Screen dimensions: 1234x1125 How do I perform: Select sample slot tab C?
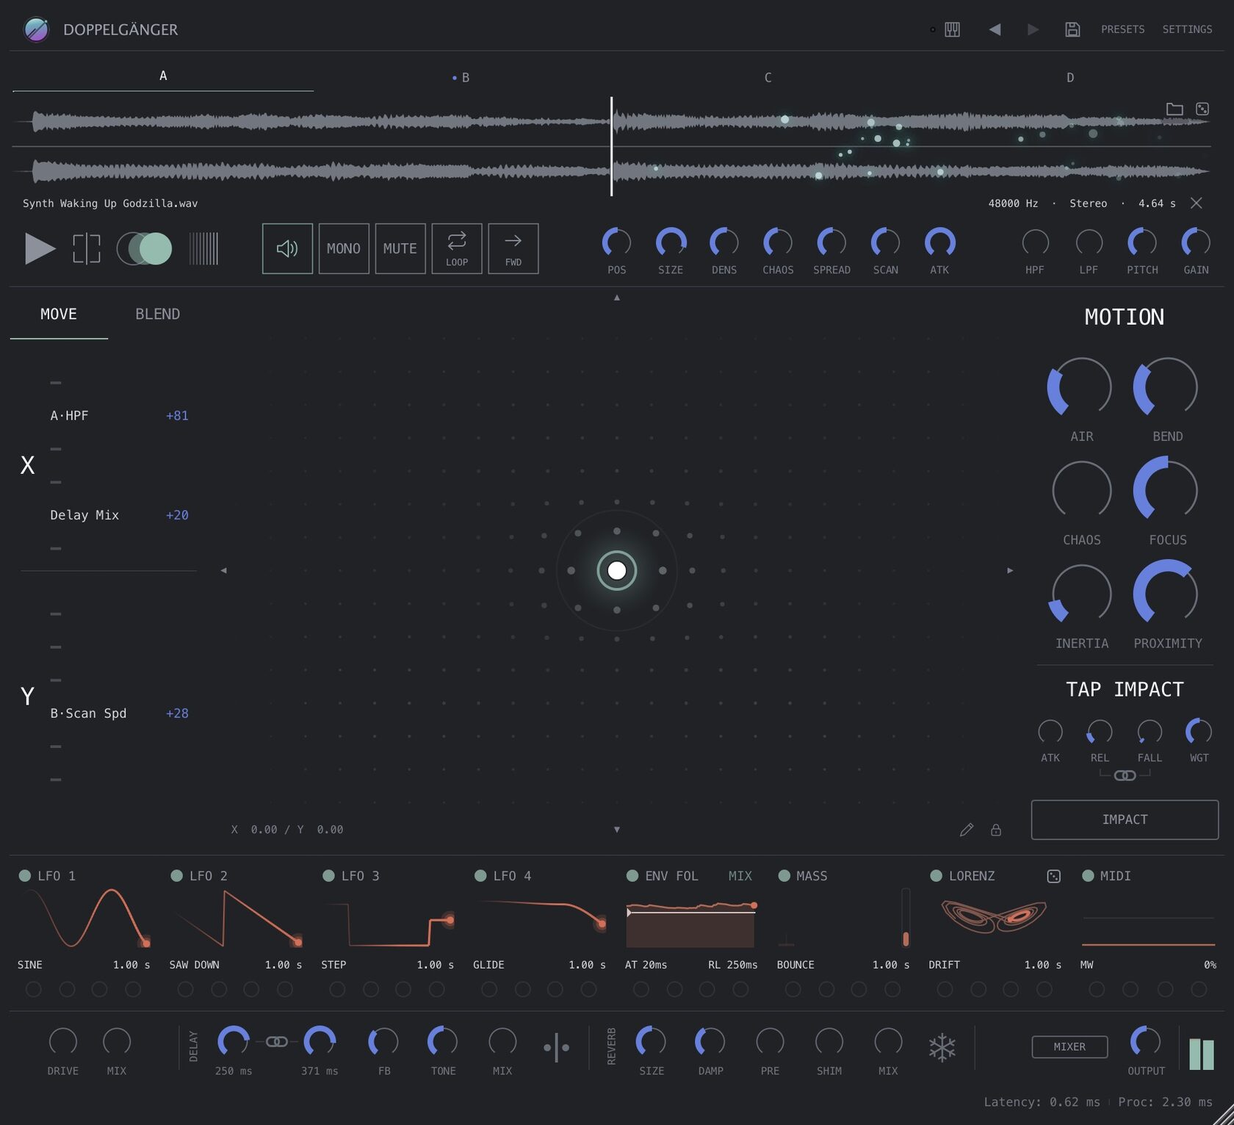click(768, 77)
